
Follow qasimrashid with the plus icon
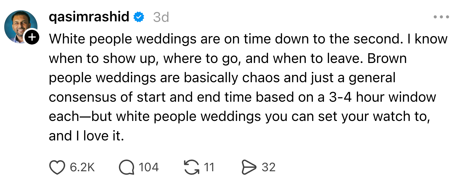click(32, 37)
